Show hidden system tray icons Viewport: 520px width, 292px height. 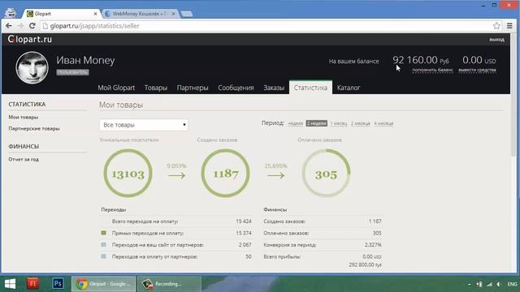(x=469, y=284)
